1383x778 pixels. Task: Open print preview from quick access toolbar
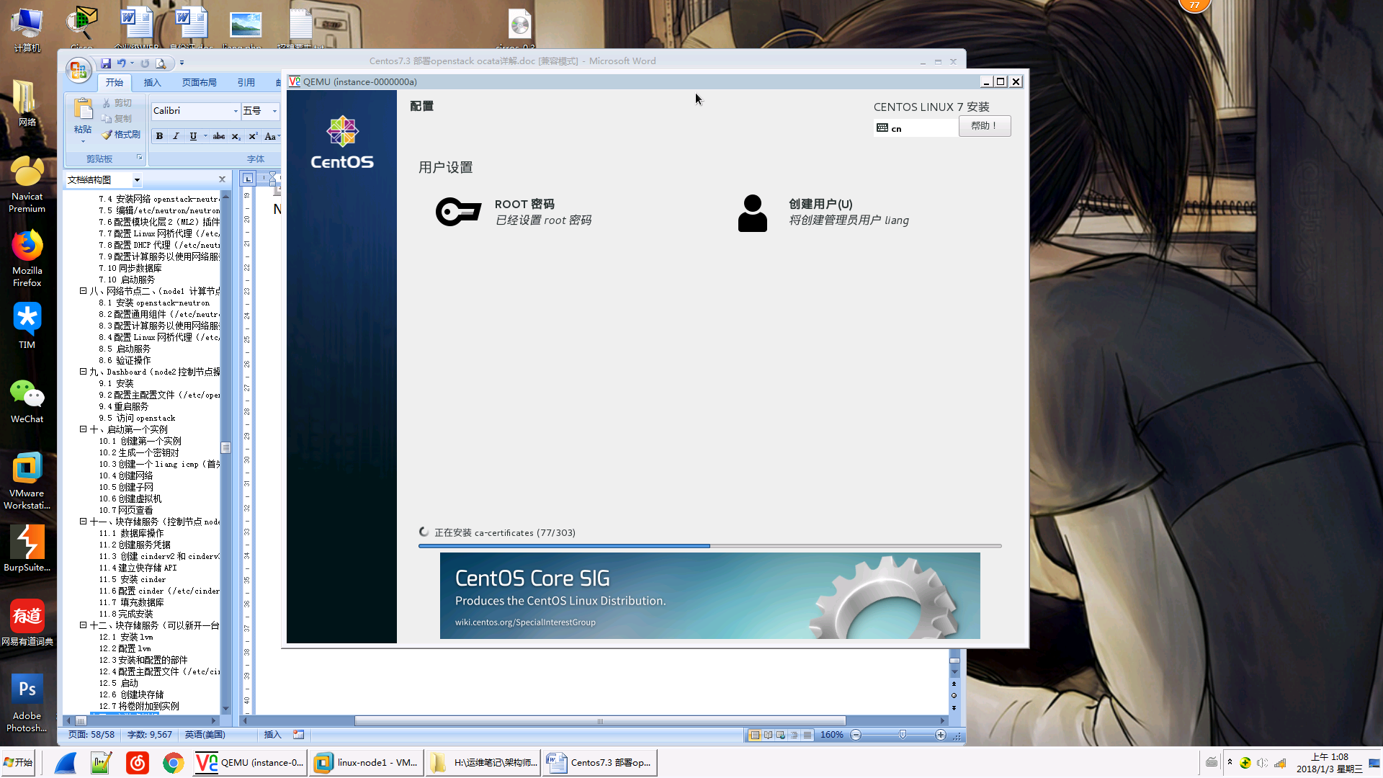tap(161, 63)
